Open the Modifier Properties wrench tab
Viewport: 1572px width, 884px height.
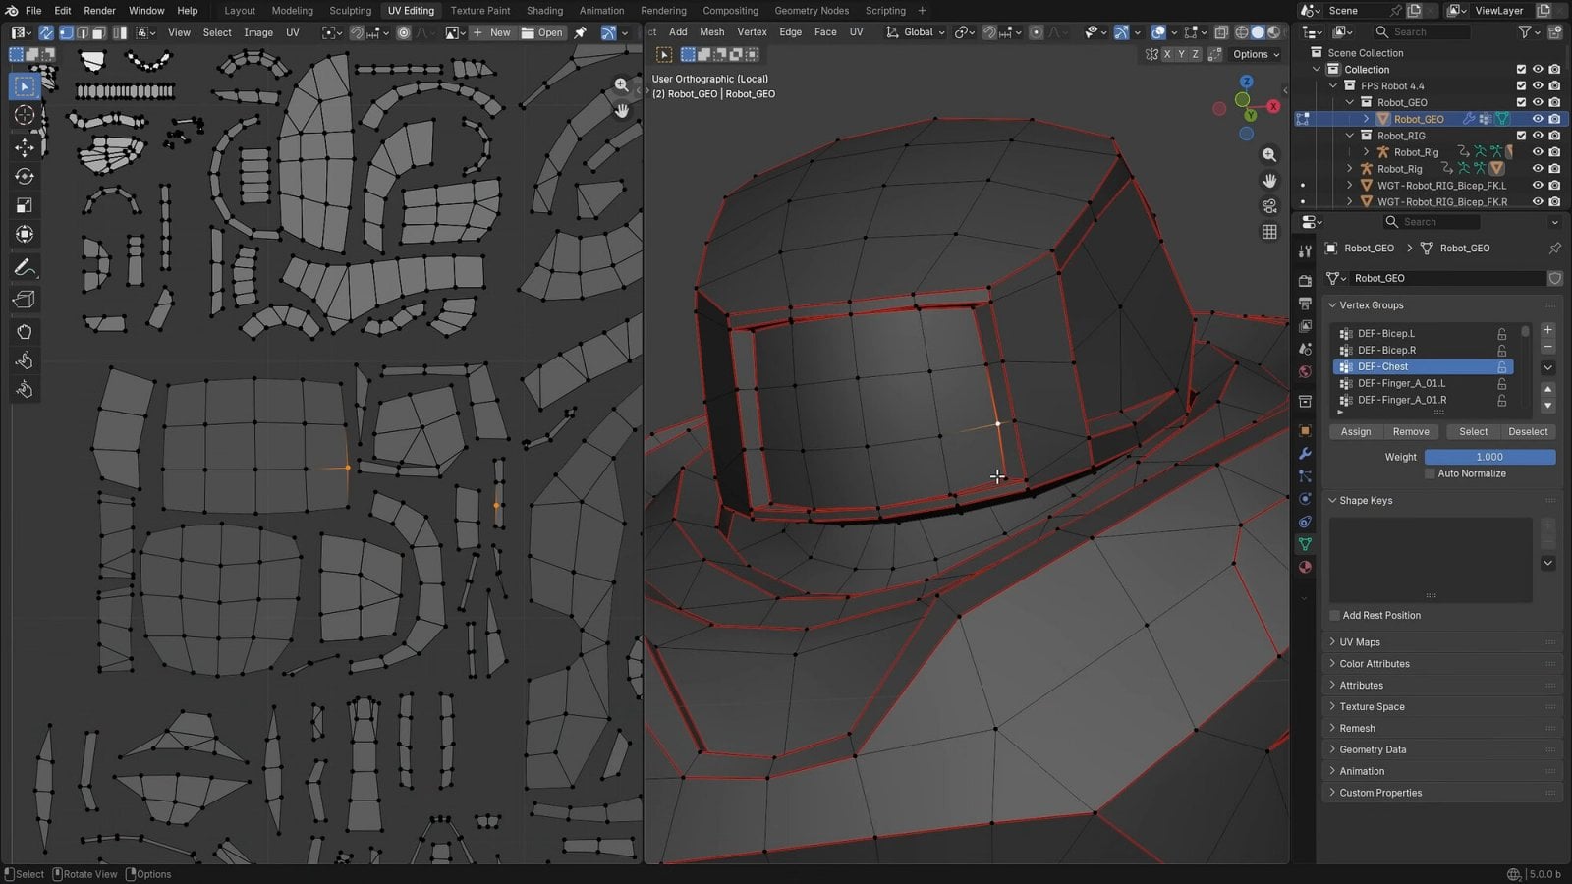1305,454
